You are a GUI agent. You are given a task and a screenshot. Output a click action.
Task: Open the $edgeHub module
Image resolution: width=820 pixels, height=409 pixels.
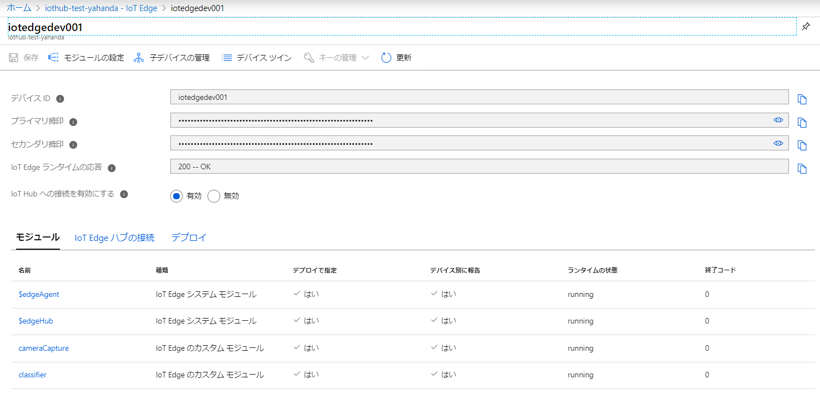point(36,321)
